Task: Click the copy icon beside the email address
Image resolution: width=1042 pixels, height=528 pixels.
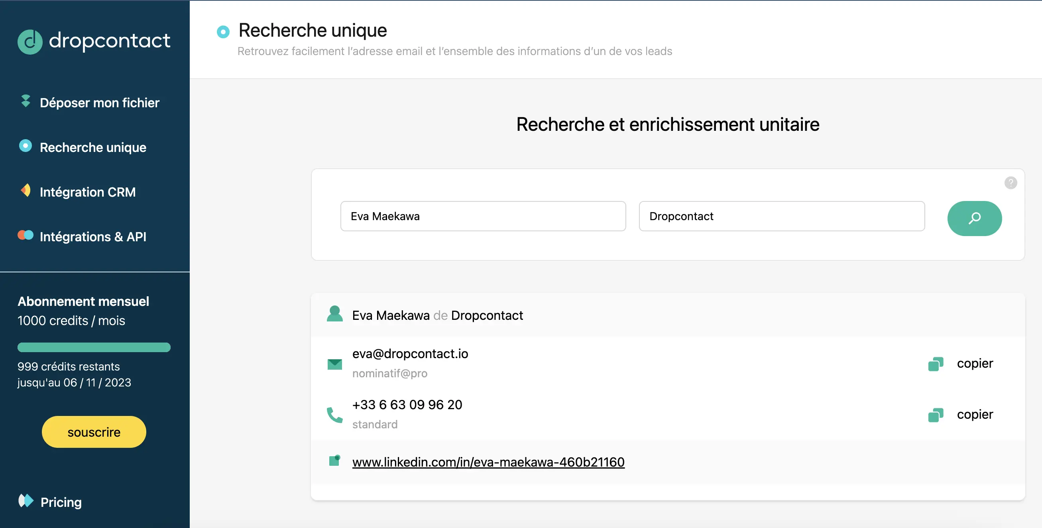Action: pos(935,364)
